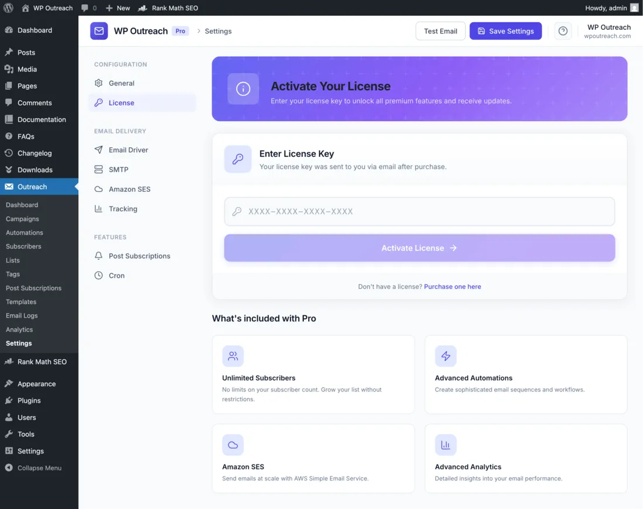Open the Rank Math SEO admin bar menu
This screenshot has height=509, width=643.
(x=168, y=8)
